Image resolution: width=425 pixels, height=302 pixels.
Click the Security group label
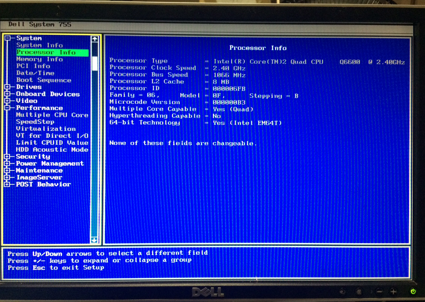pos(33,156)
